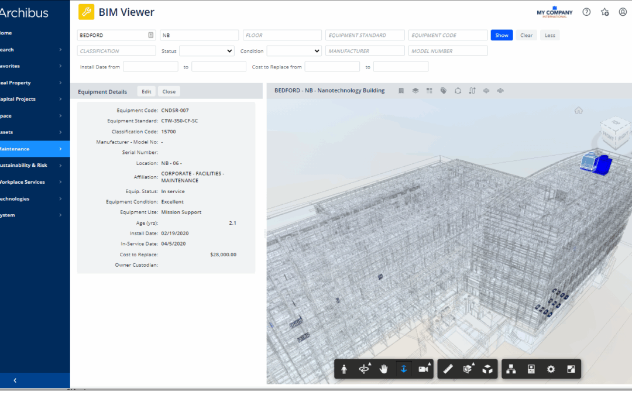Expand Search menu chevron
Image resolution: width=632 pixels, height=395 pixels.
click(x=60, y=50)
